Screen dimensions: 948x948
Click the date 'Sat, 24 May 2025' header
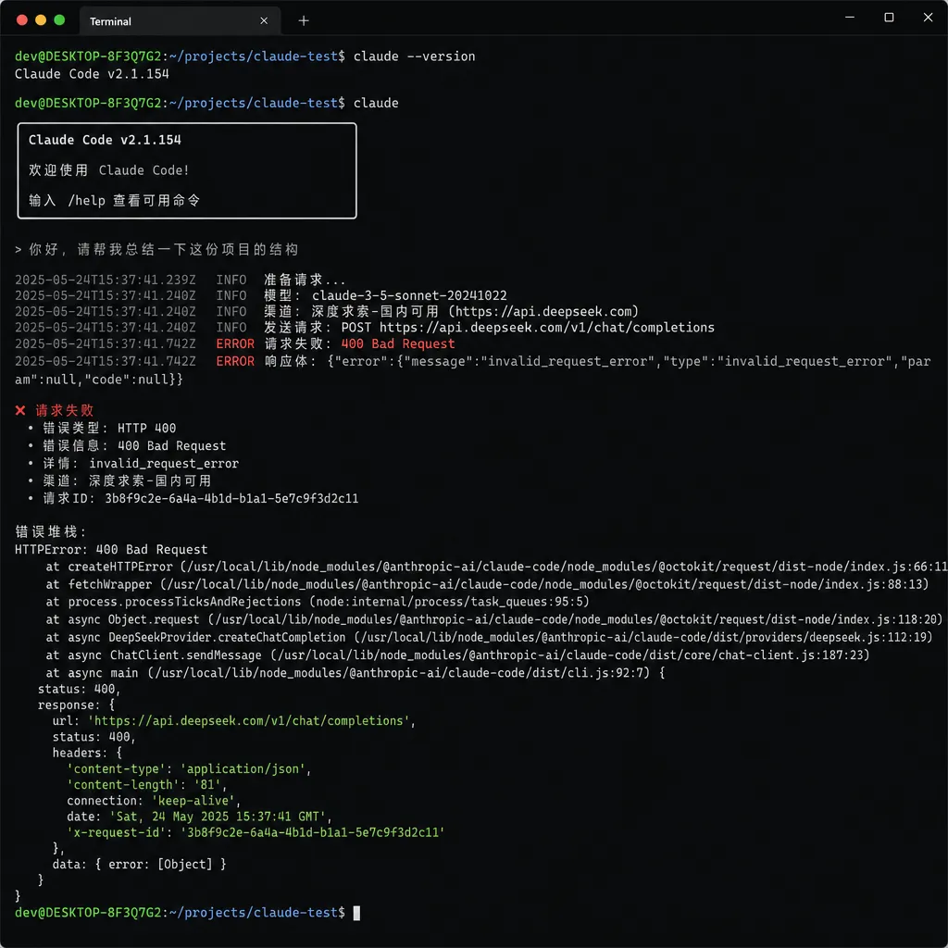click(x=199, y=817)
